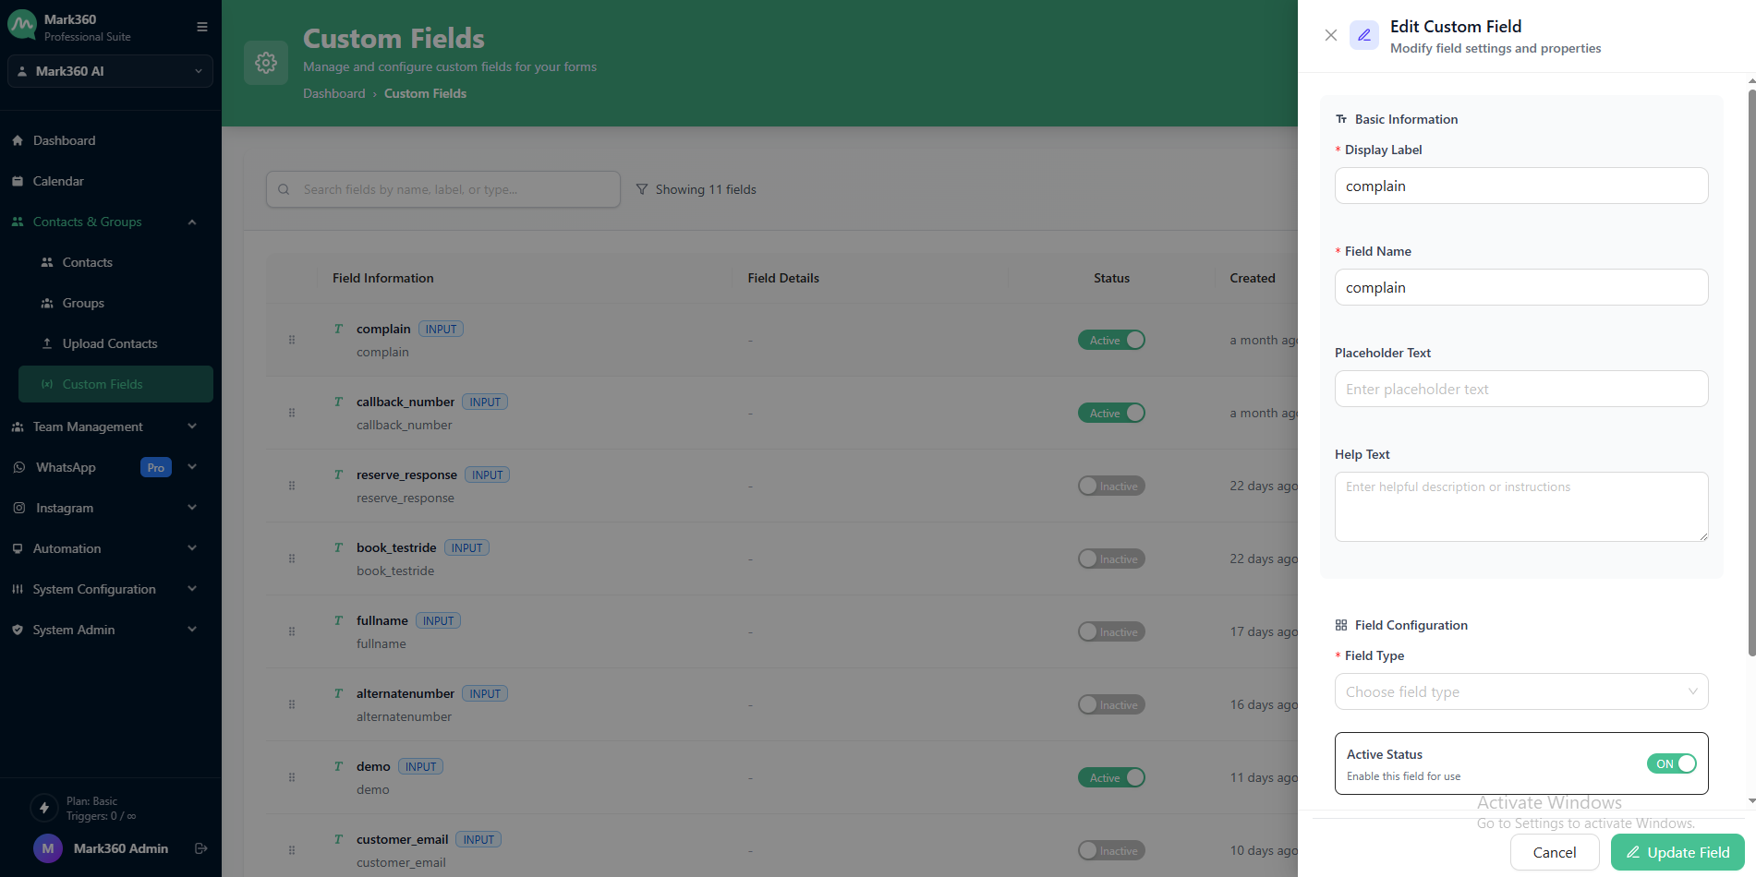This screenshot has height=877, width=1756.
Task: Click the Update Field button
Action: [x=1677, y=852]
